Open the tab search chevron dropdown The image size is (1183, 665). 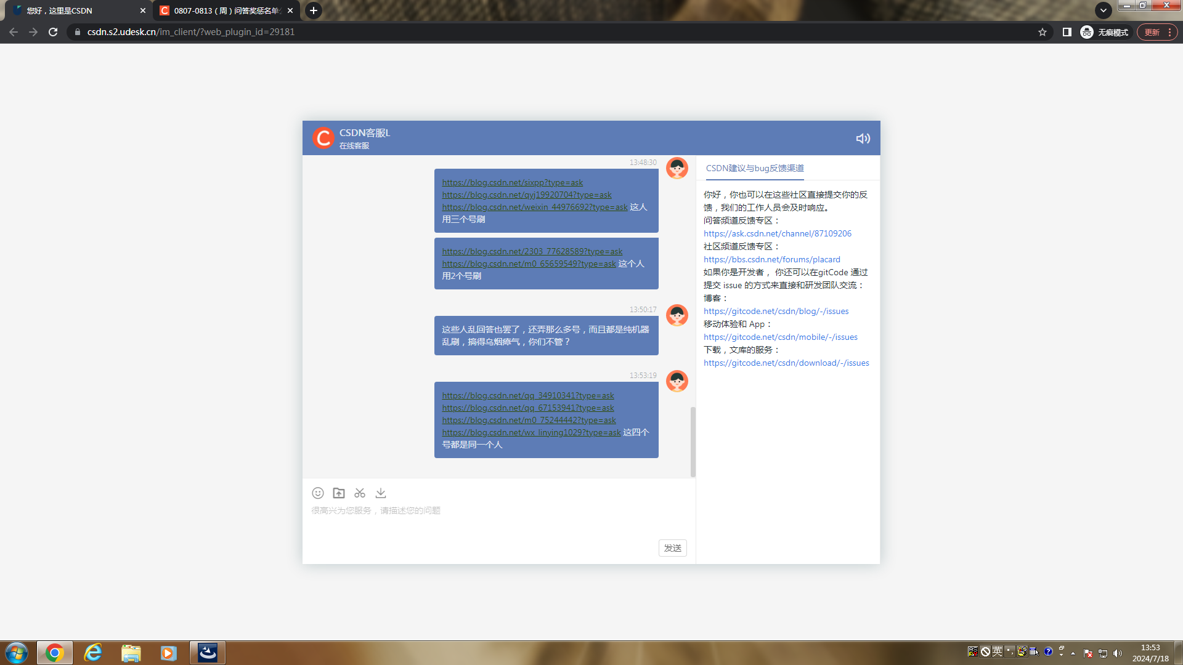click(x=1103, y=10)
